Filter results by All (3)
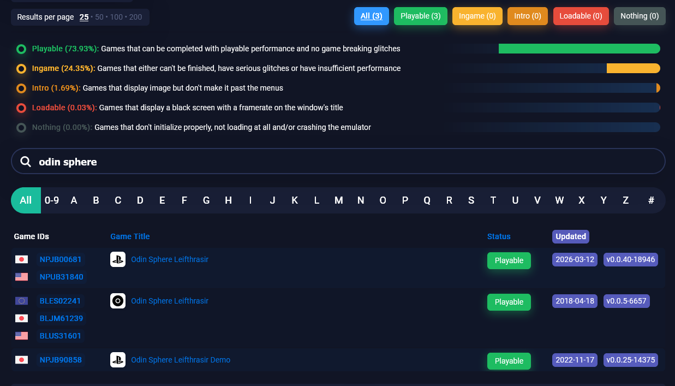The height and width of the screenshot is (386, 675). pyautogui.click(x=372, y=16)
